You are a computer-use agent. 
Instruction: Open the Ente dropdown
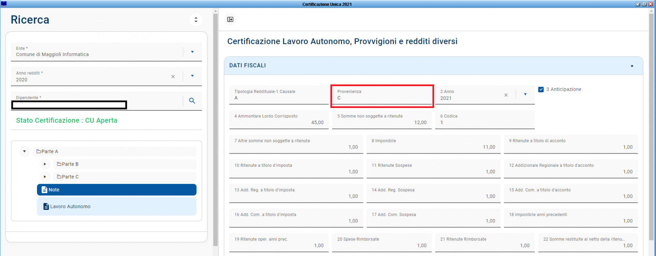[192, 52]
